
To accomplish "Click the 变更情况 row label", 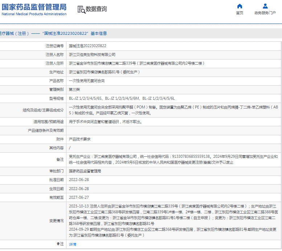I will 56,221.
